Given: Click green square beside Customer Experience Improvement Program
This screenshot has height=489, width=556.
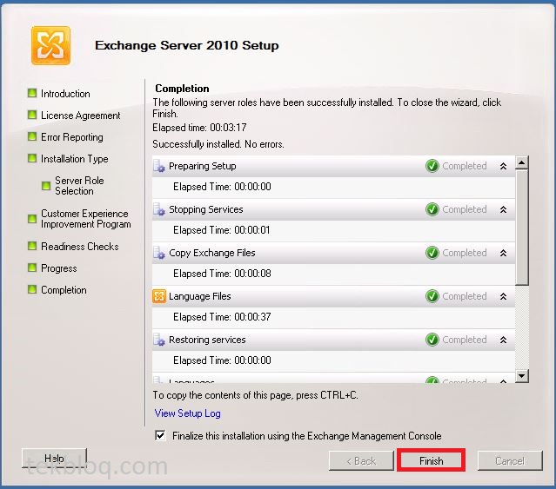Looking at the screenshot, I should click(x=32, y=219).
